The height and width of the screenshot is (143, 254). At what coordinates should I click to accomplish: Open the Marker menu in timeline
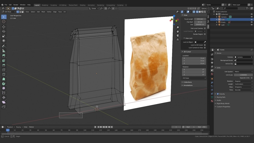coord(31,127)
